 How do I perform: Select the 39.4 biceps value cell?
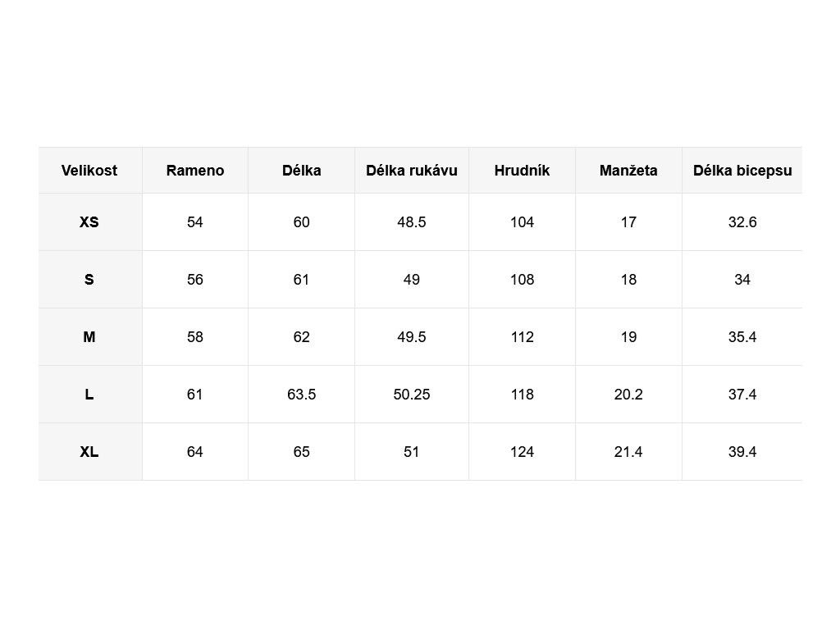coord(742,451)
